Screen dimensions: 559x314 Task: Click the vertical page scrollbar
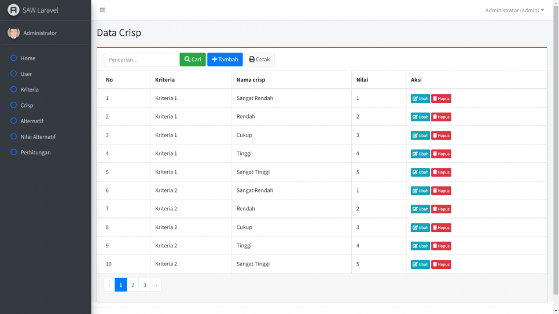[x=556, y=150]
